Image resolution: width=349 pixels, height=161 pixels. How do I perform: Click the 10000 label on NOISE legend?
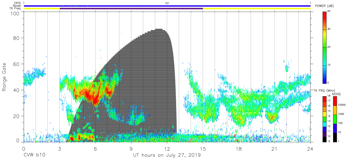341,105
